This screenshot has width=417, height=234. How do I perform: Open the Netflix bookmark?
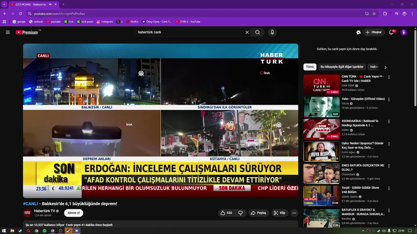coord(132,22)
